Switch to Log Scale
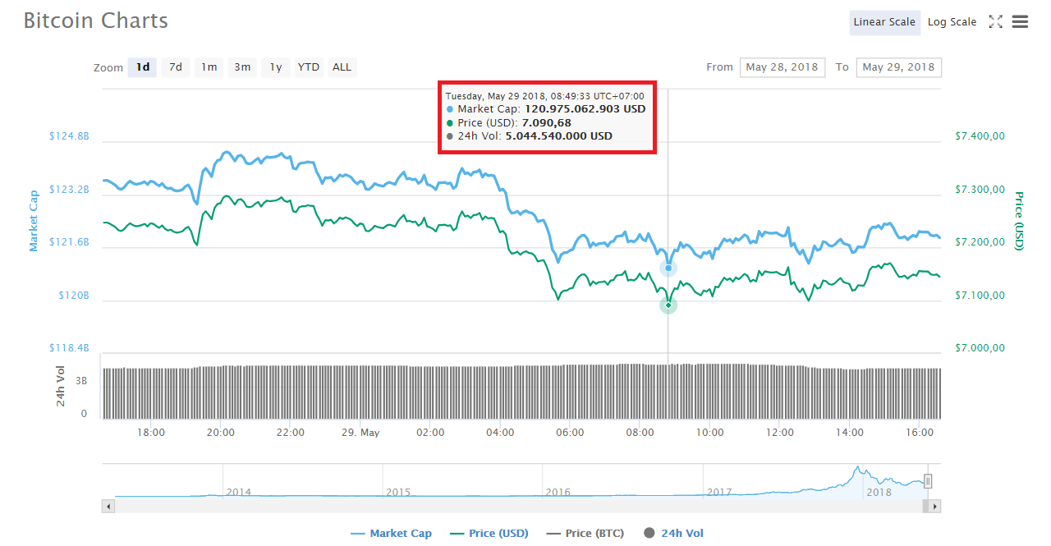This screenshot has width=1051, height=546. pos(952,22)
